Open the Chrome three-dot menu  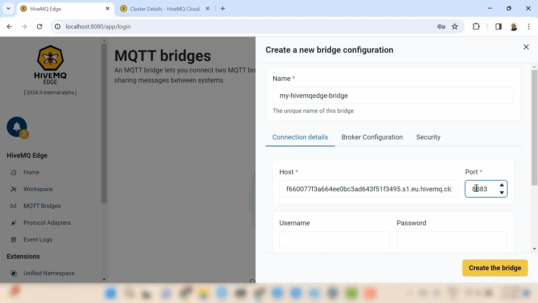coord(529,27)
